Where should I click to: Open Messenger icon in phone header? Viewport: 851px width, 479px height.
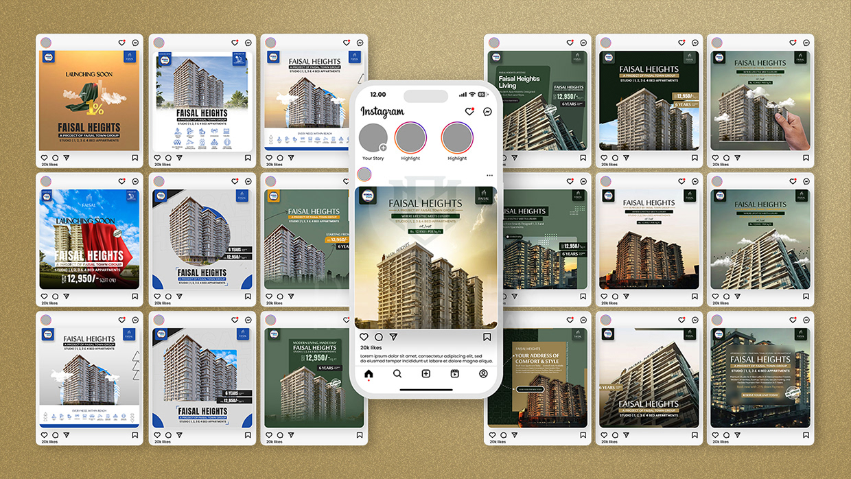point(488,111)
